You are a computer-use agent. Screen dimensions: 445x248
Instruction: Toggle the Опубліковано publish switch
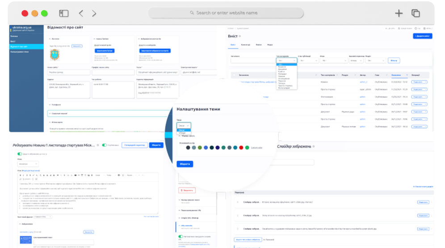point(105,145)
